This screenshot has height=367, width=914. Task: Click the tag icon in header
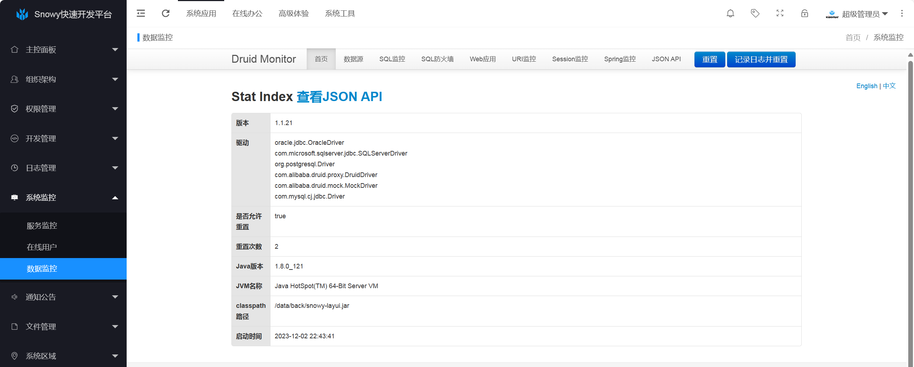tap(755, 14)
